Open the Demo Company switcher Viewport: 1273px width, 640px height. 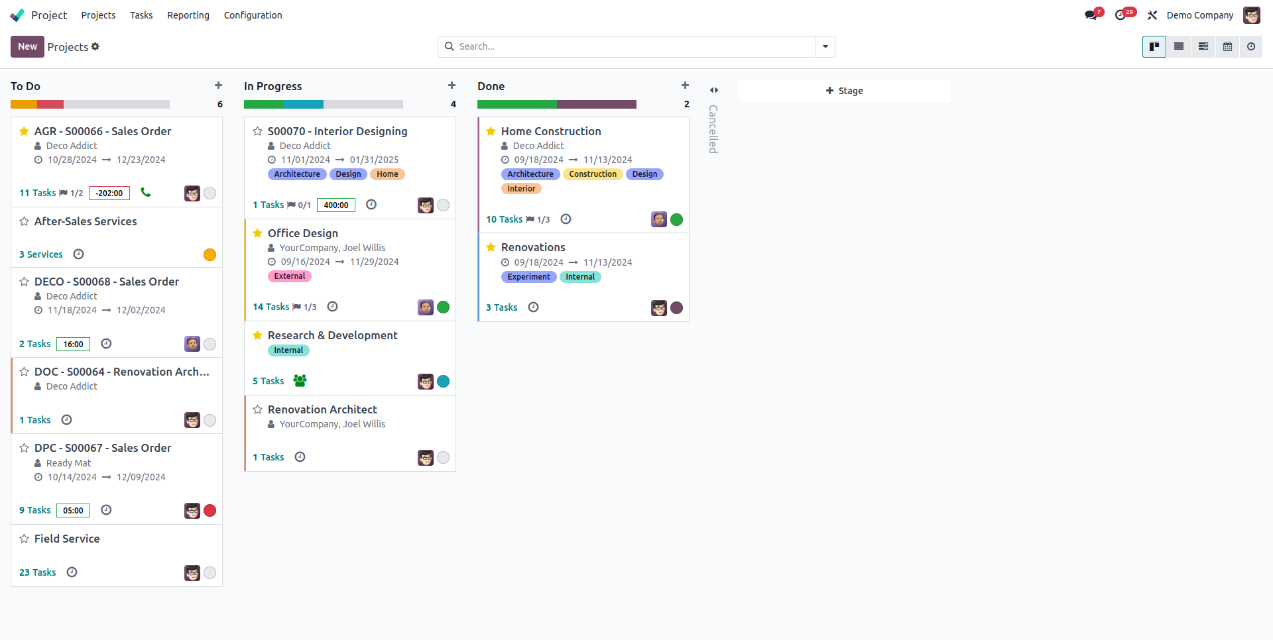(1200, 15)
